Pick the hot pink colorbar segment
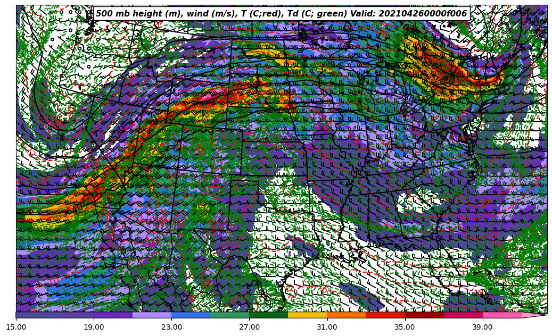 (502, 315)
